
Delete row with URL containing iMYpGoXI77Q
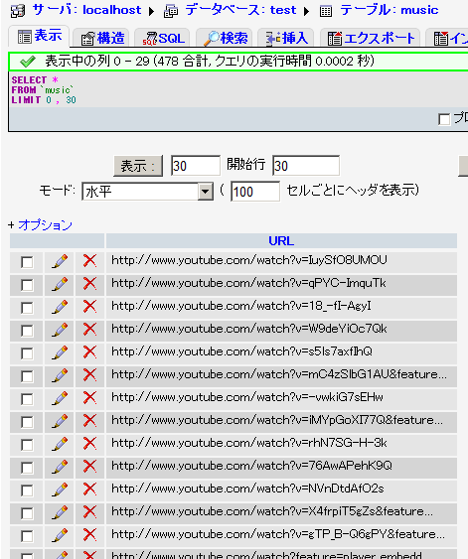point(89,421)
